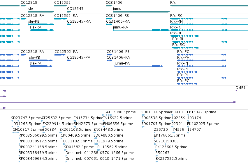Click EST EK229914.5prime
The width and height of the screenshot is (248, 163).
(58, 124)
